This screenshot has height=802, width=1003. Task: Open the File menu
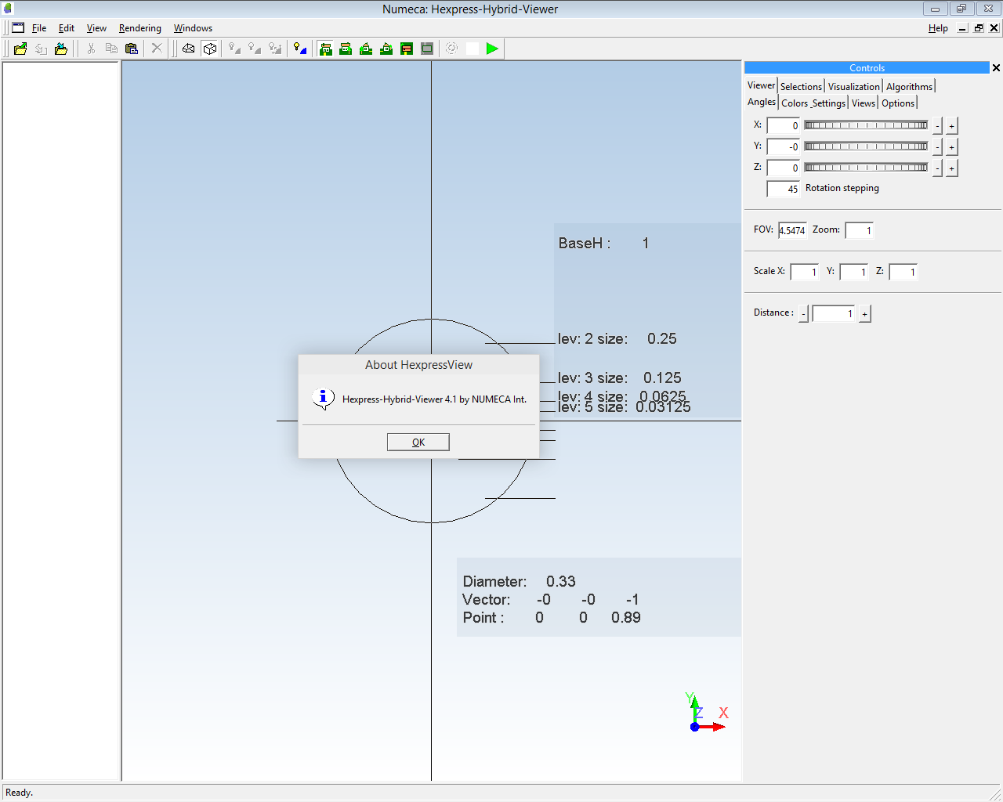pyautogui.click(x=39, y=28)
